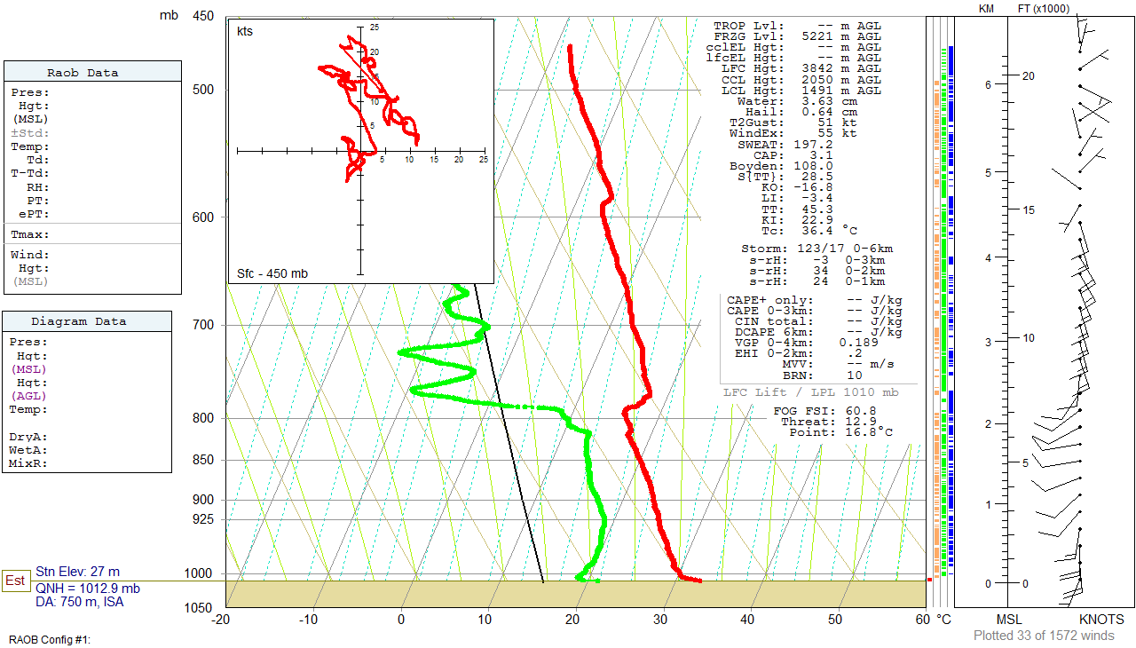
Task: Click the Sfc - 450 mb hodograph caption
Action: (272, 273)
